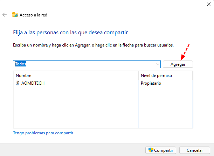The image size is (214, 156).
Task: Open Tengo problemas para compartir link
Action: coord(43,133)
